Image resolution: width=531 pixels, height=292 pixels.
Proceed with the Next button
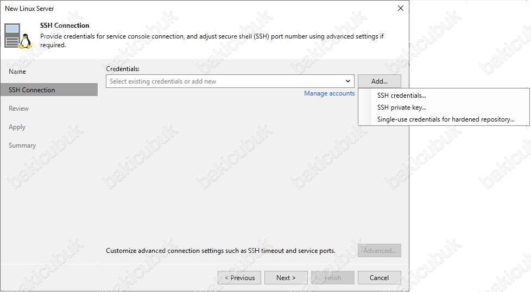pos(286,277)
